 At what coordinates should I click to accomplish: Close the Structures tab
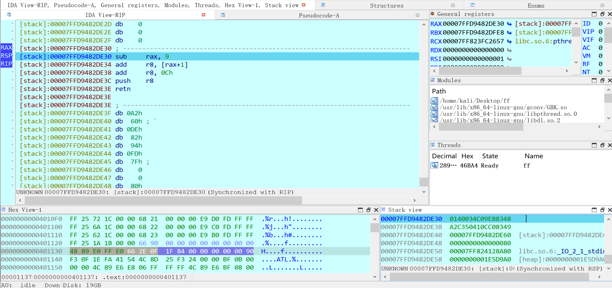click(x=453, y=5)
